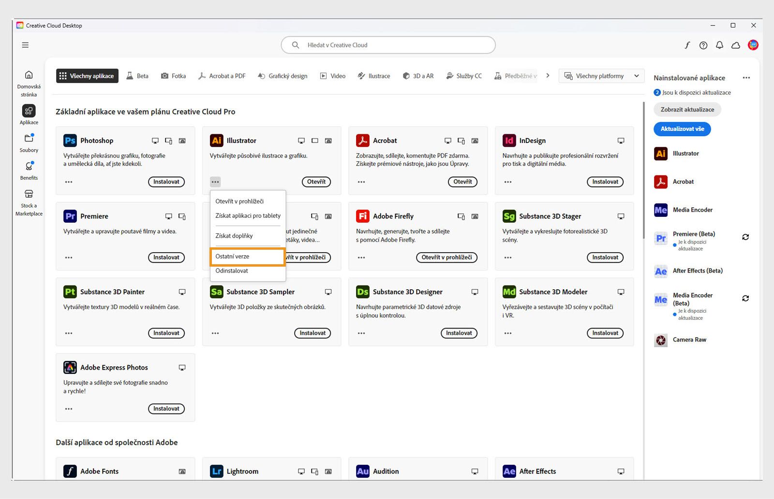
Task: Click the Lightroom app icon
Action: [216, 471]
